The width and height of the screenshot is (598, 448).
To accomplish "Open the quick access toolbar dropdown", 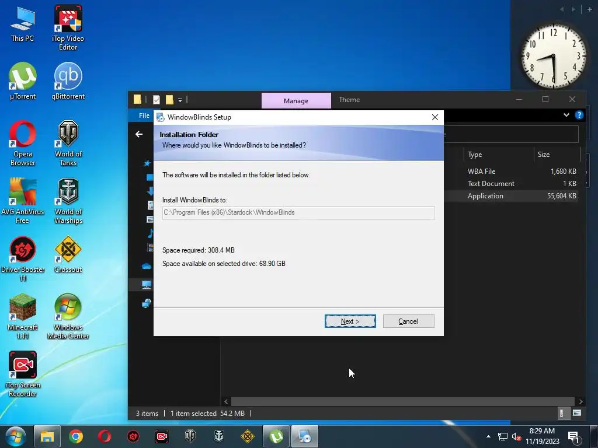I will coord(180,100).
